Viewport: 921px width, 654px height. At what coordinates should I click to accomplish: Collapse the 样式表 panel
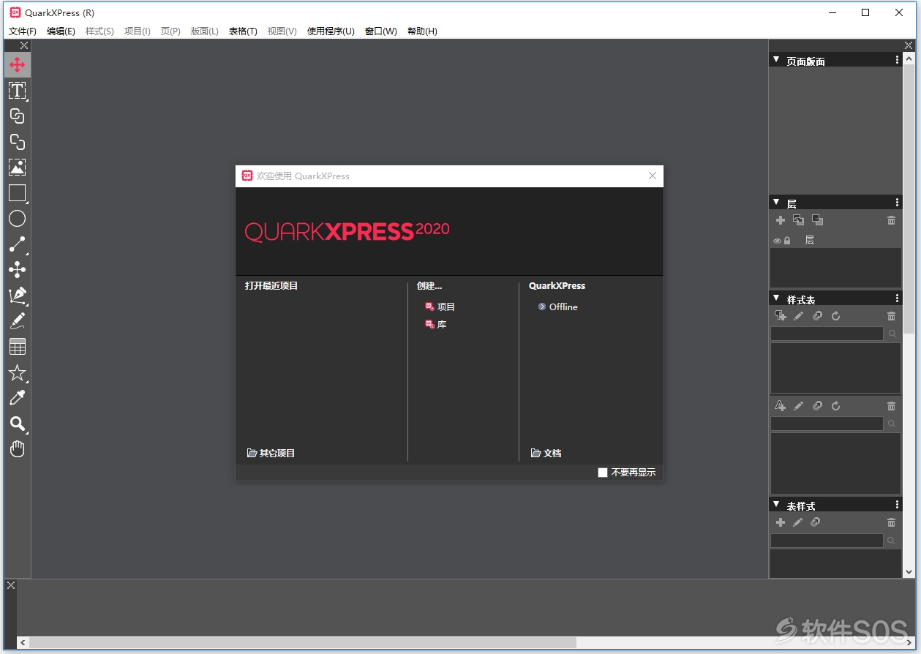click(x=776, y=298)
